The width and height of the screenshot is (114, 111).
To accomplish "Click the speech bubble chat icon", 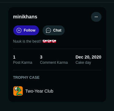I will click(x=48, y=30).
